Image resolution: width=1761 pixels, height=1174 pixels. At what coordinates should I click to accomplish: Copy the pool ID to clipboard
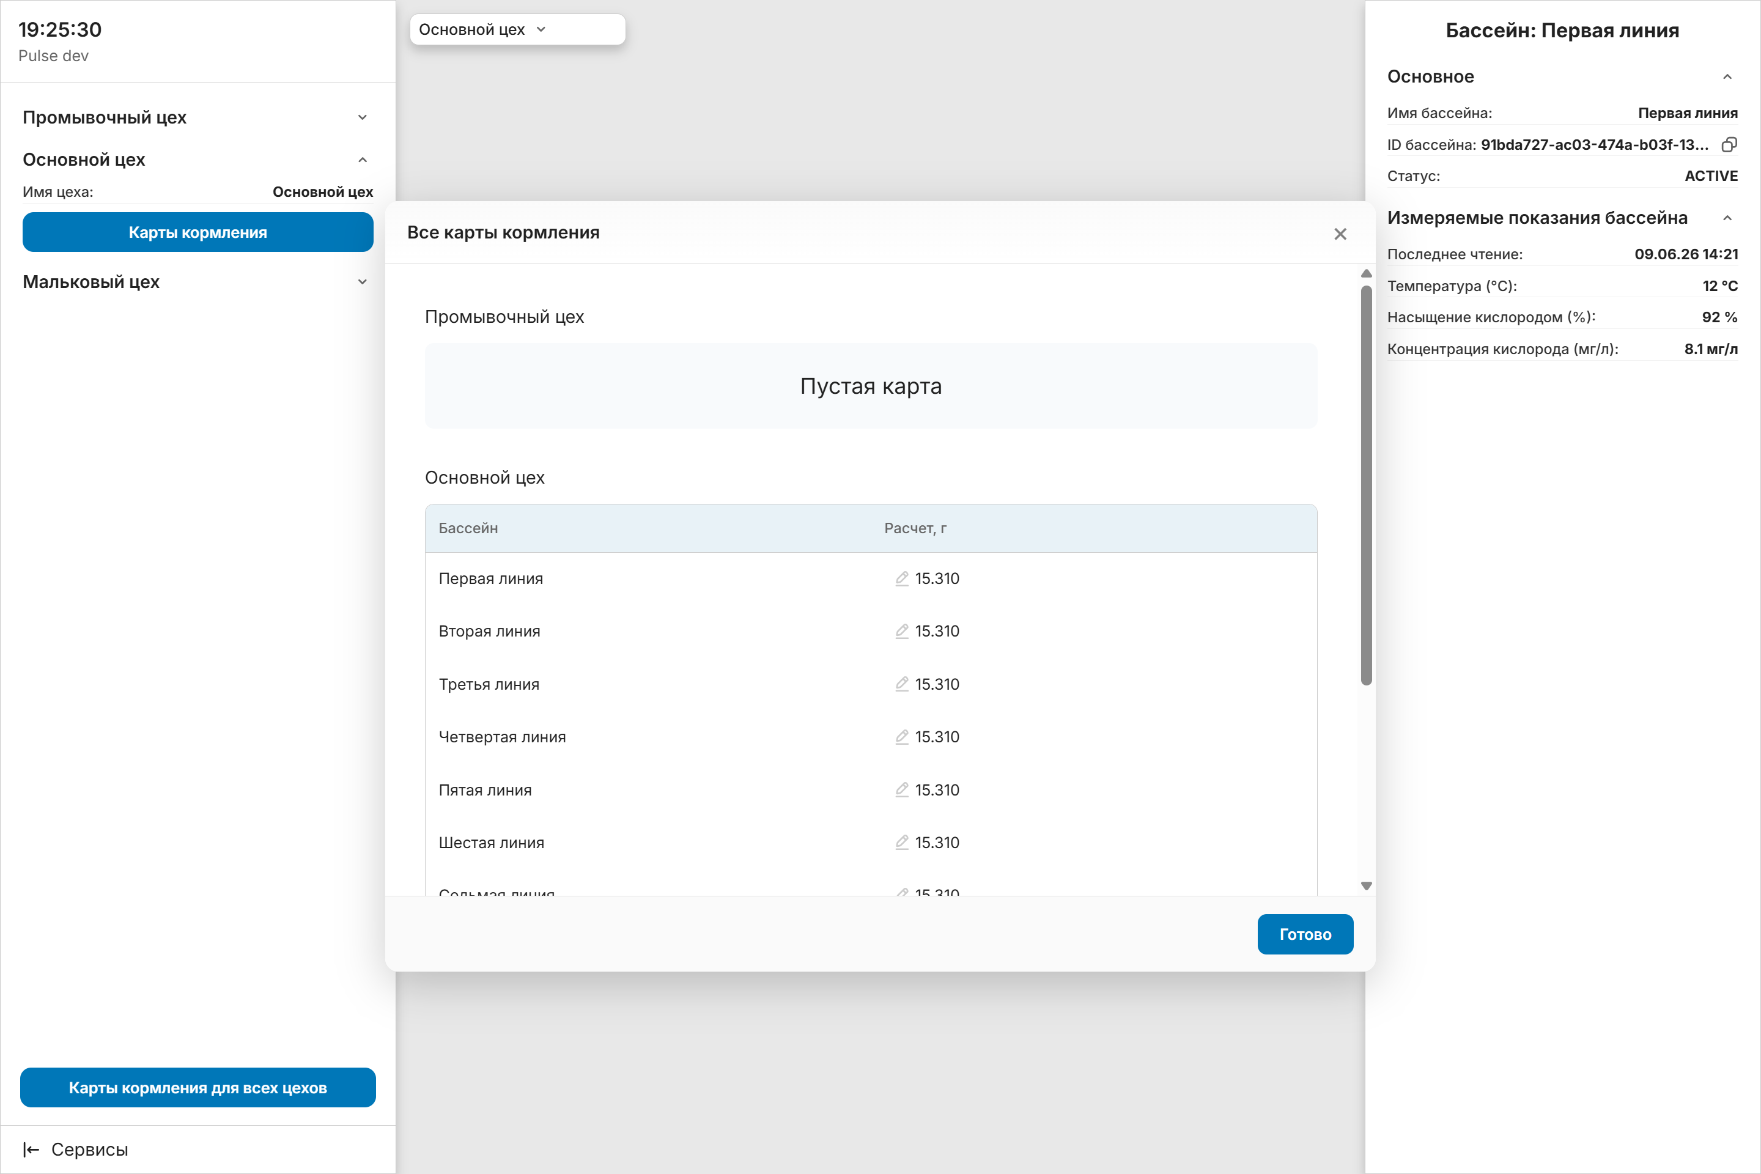coord(1729,144)
